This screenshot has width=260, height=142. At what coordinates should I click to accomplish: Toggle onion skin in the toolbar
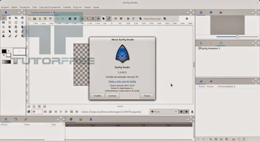coord(121,19)
